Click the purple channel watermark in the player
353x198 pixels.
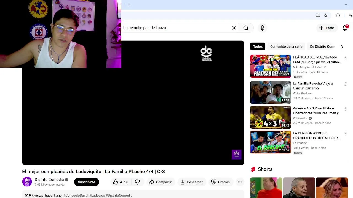pos(236,154)
